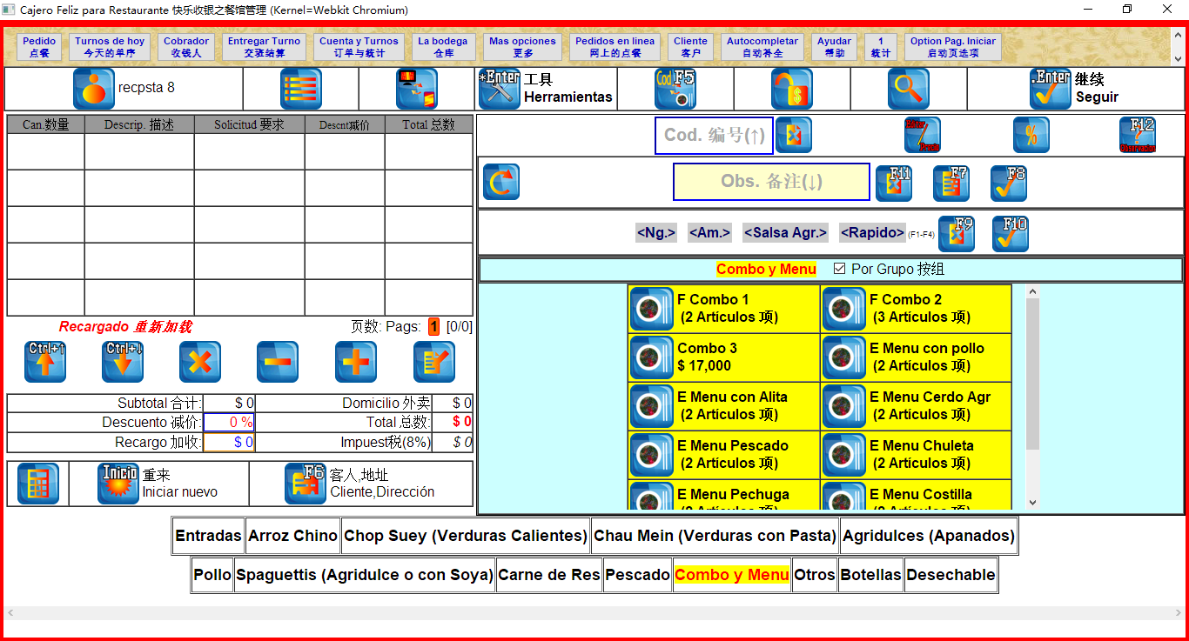
Task: Click the F9 icon next to Rapido
Action: [x=956, y=234]
